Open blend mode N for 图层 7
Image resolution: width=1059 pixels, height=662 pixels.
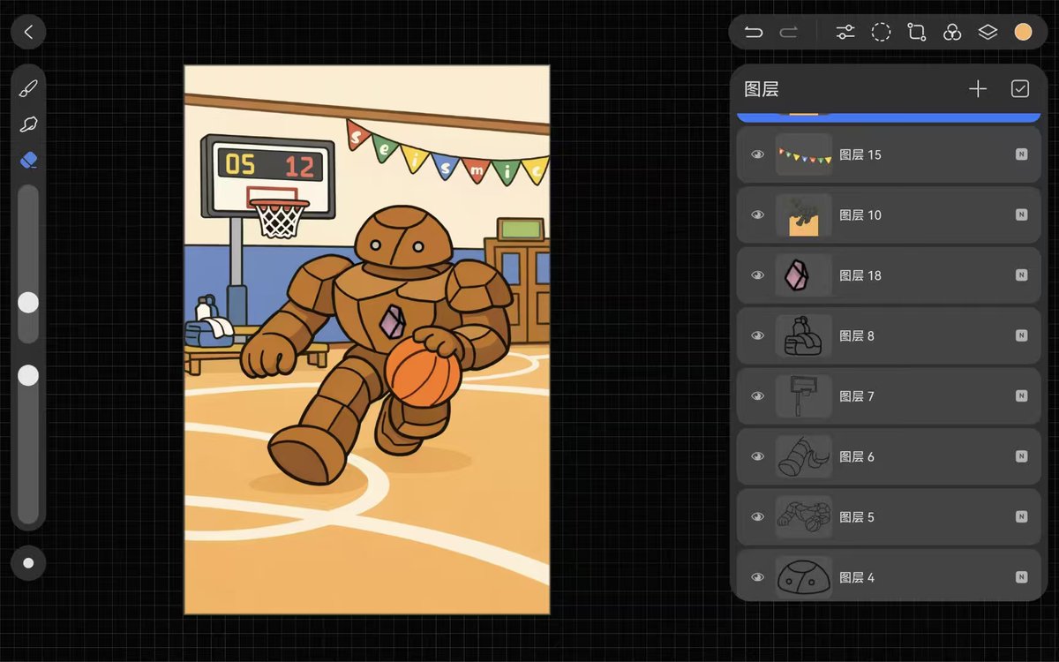1021,396
